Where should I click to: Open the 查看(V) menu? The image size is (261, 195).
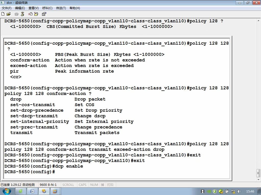coord(33,8)
